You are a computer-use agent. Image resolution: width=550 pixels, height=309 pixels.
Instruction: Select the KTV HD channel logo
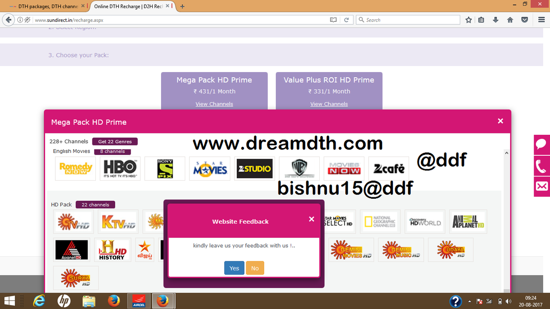click(118, 221)
